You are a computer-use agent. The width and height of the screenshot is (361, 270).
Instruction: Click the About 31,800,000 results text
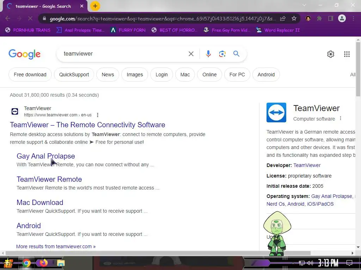coord(54,95)
